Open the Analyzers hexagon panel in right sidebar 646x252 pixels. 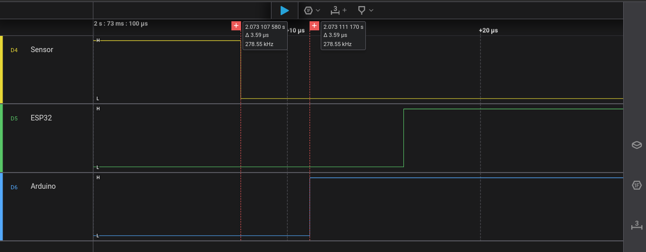click(636, 185)
